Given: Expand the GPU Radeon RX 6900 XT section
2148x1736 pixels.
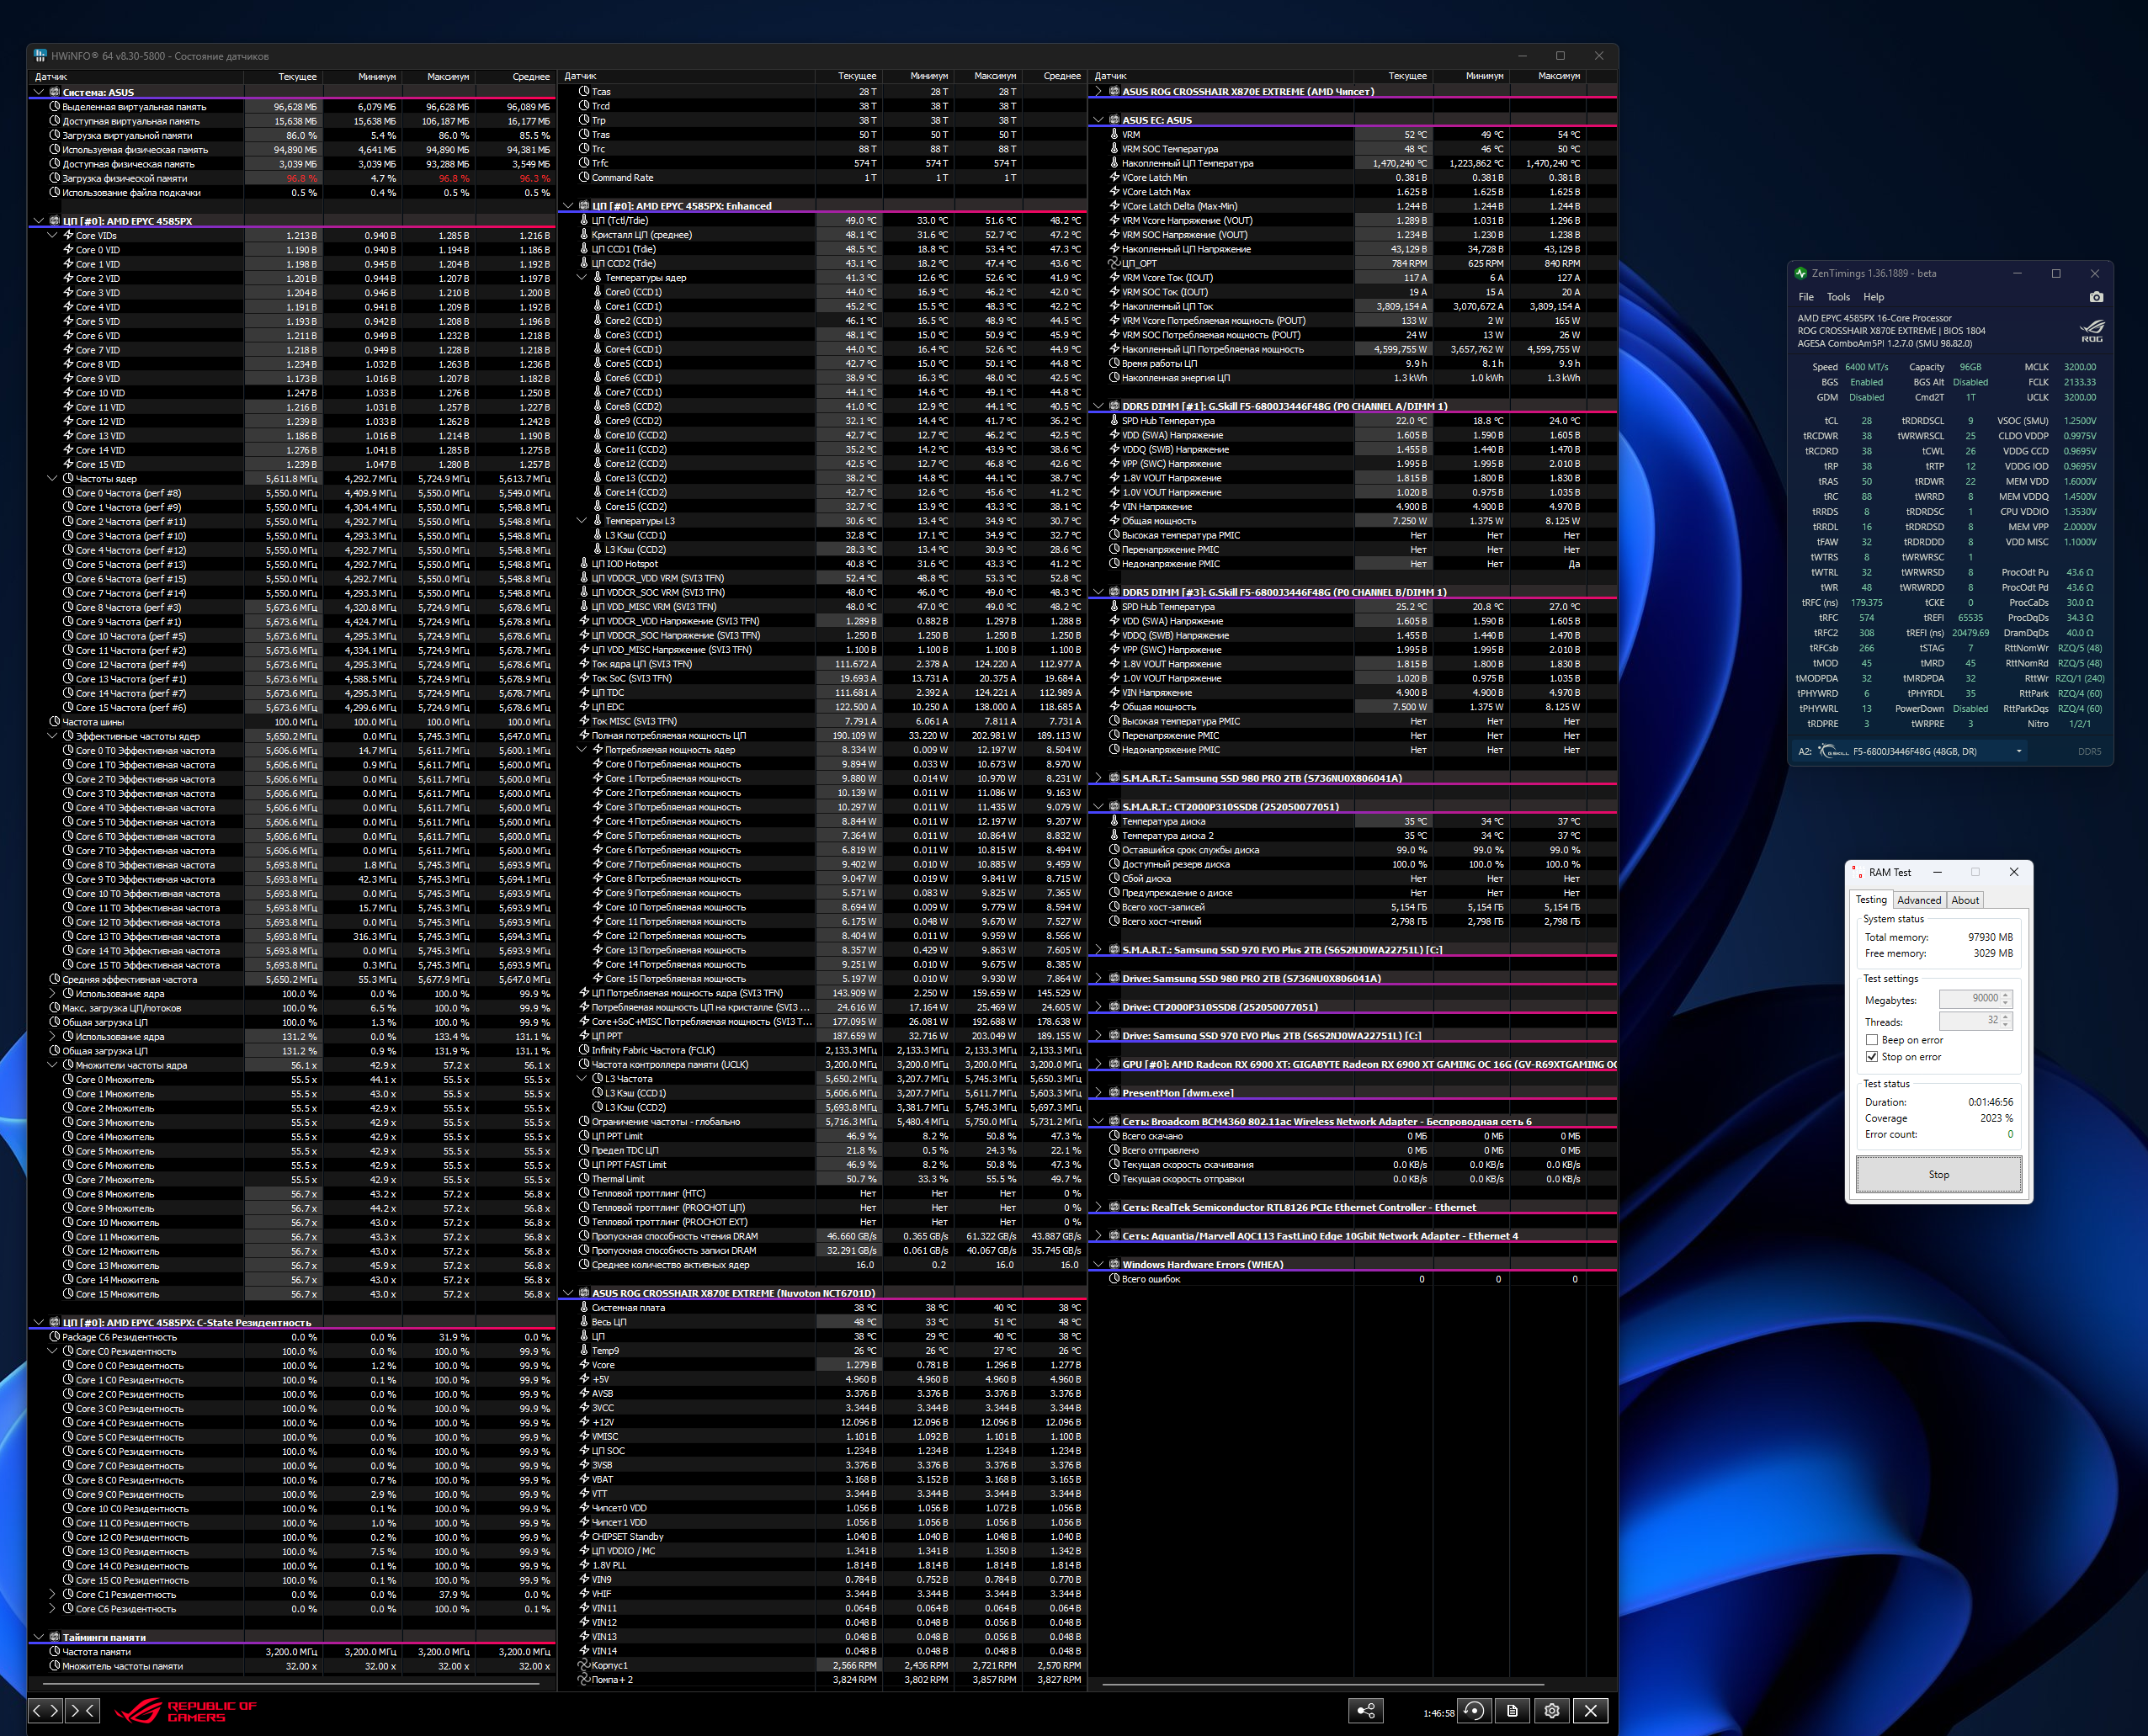Looking at the screenshot, I should point(1099,1064).
